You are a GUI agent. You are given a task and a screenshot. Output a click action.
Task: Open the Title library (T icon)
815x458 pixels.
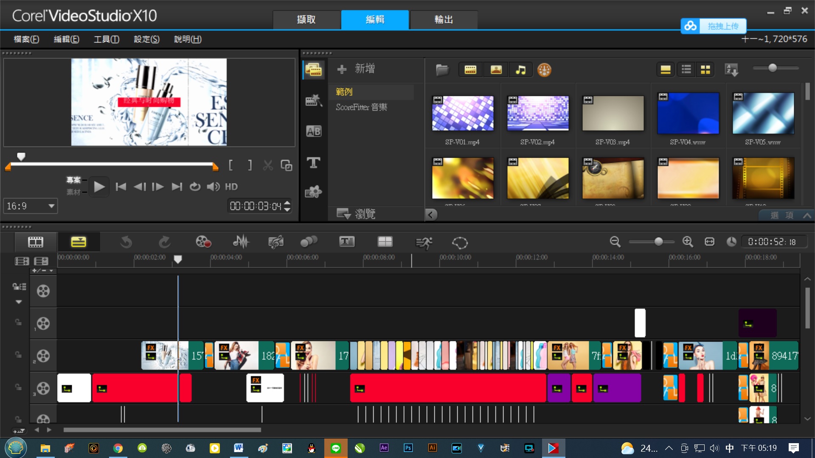314,162
